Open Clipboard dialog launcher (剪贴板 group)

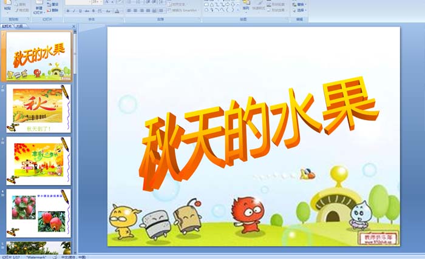[x=29, y=19]
